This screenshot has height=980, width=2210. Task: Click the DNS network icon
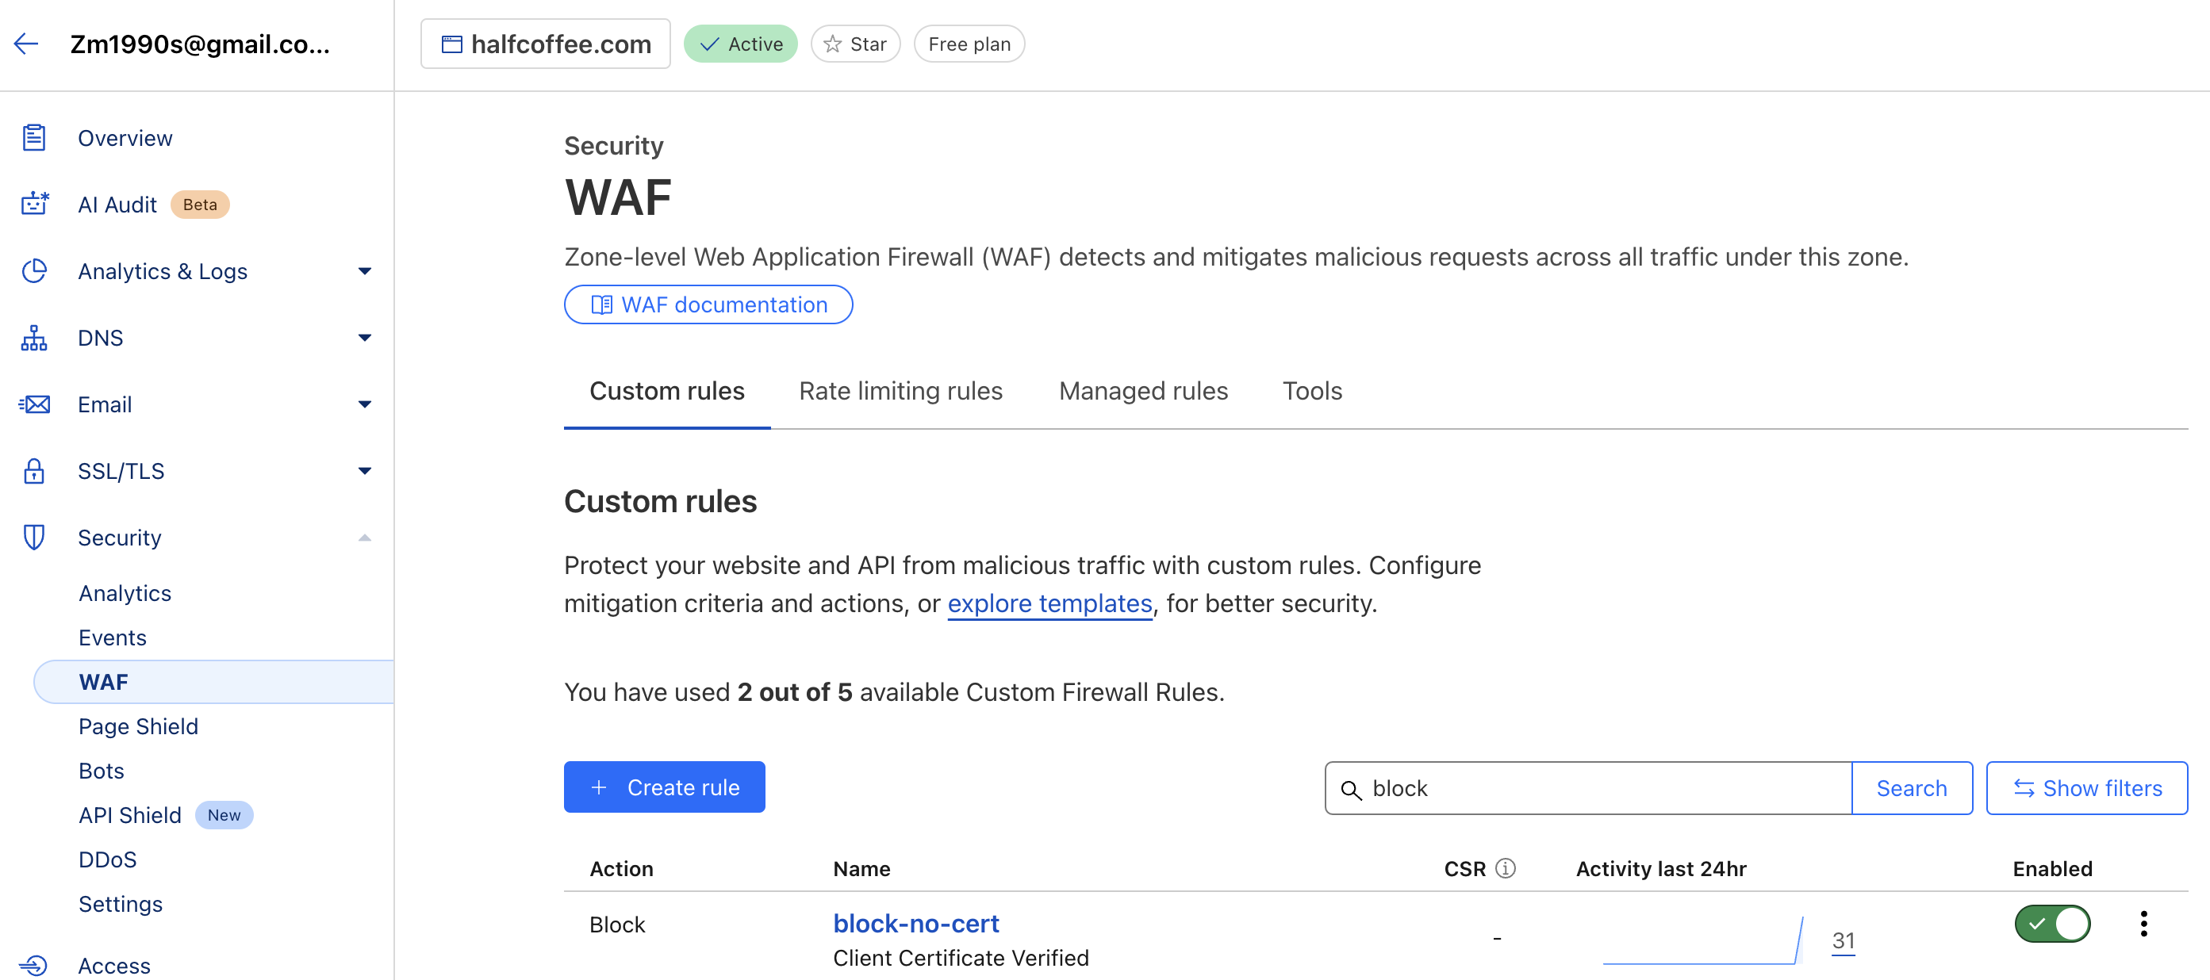[34, 338]
